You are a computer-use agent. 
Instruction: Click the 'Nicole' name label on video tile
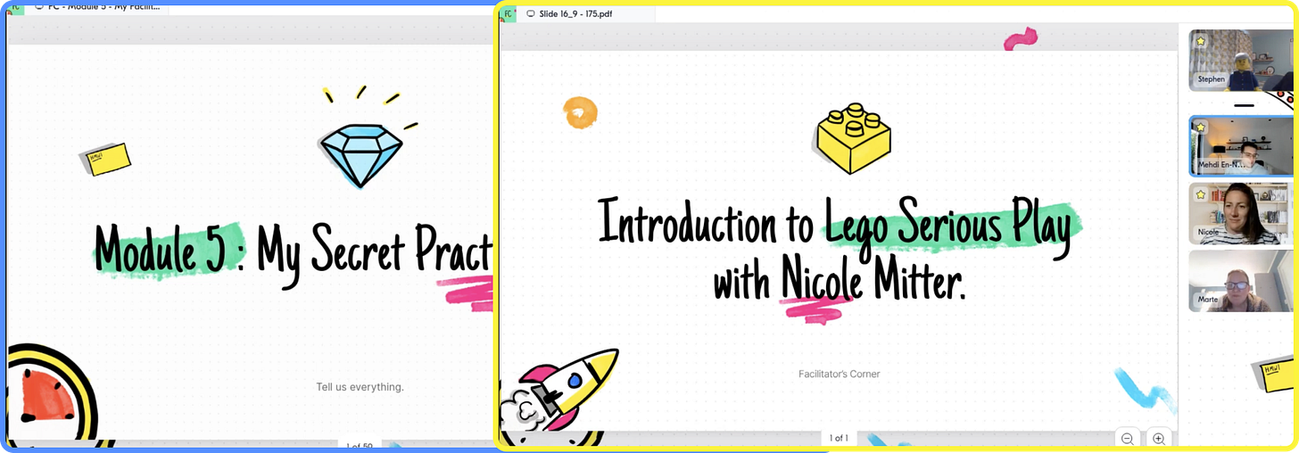pyautogui.click(x=1208, y=232)
